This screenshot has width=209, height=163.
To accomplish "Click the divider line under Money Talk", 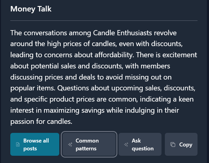I will 104,20.
